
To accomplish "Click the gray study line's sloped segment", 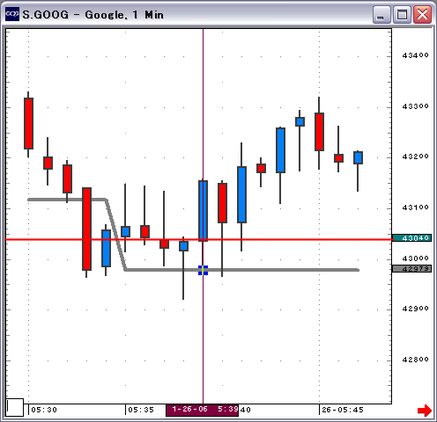I will [115, 235].
